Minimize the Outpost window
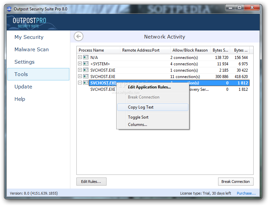Screen dimensions: 269x206 click(230, 8)
